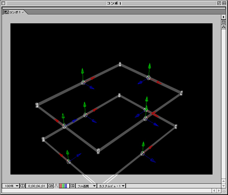The height and width of the screenshot is (195, 228).
Task: Open the フル画質 resolution dropdown
Action: (x=86, y=186)
